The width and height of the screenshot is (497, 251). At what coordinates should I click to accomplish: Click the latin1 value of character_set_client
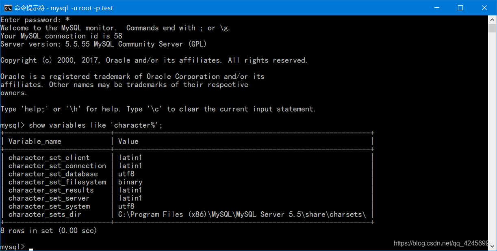pos(130,158)
